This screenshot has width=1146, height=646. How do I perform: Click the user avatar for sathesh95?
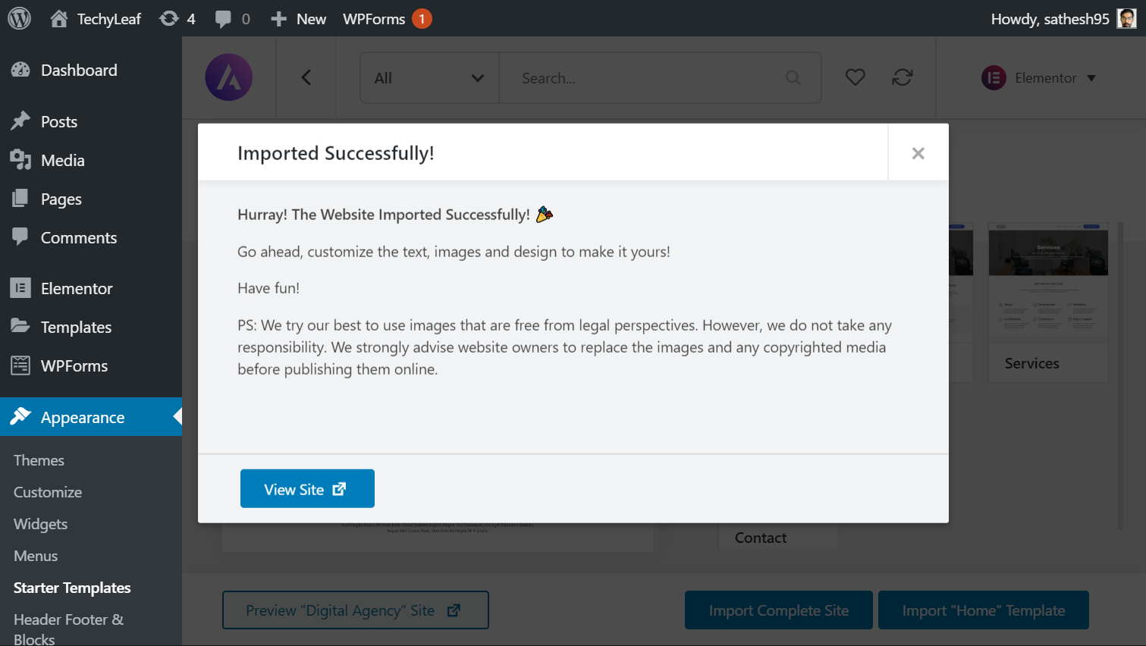tap(1127, 18)
